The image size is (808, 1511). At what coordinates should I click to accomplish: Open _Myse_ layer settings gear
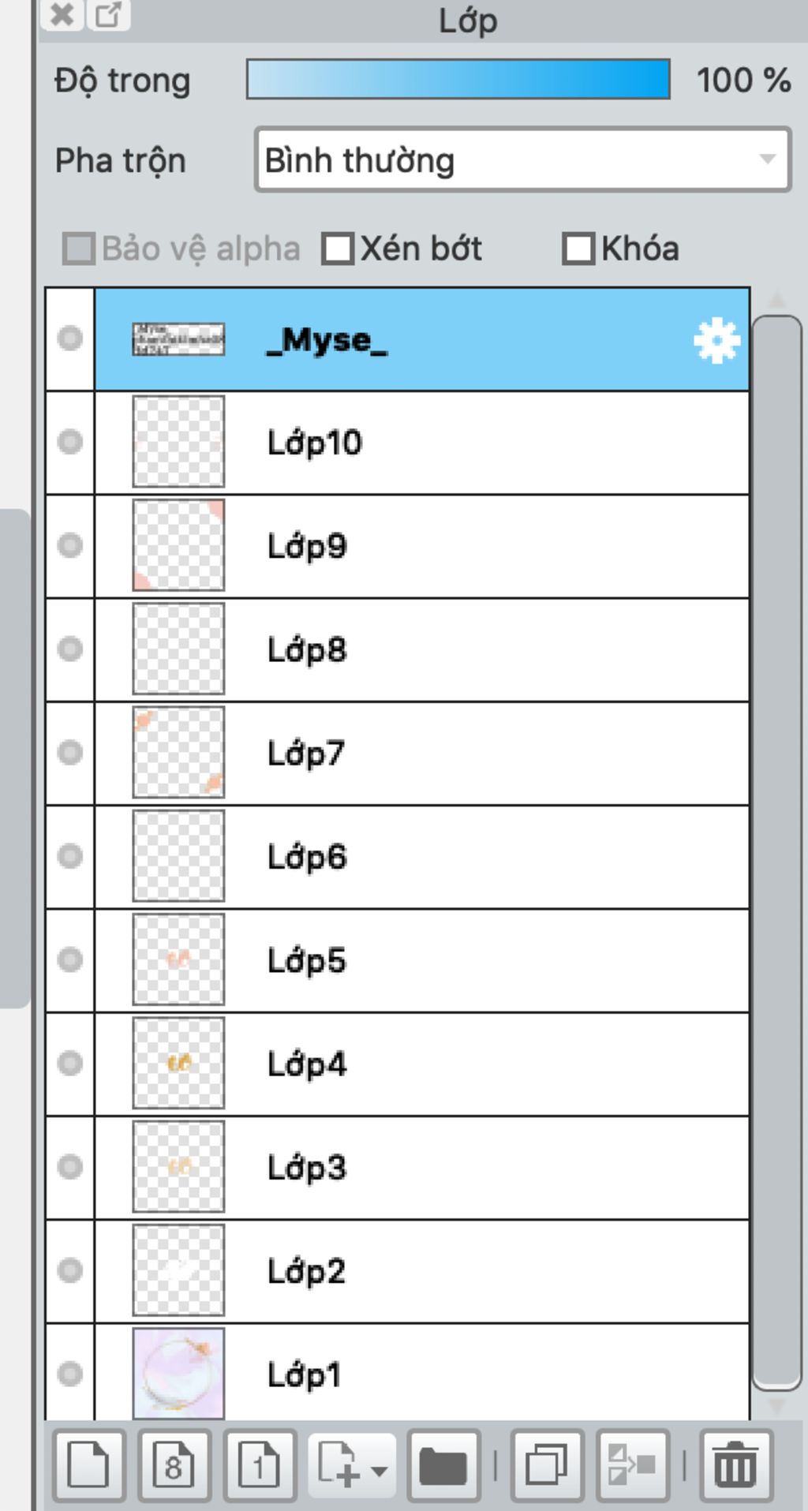[x=716, y=341]
